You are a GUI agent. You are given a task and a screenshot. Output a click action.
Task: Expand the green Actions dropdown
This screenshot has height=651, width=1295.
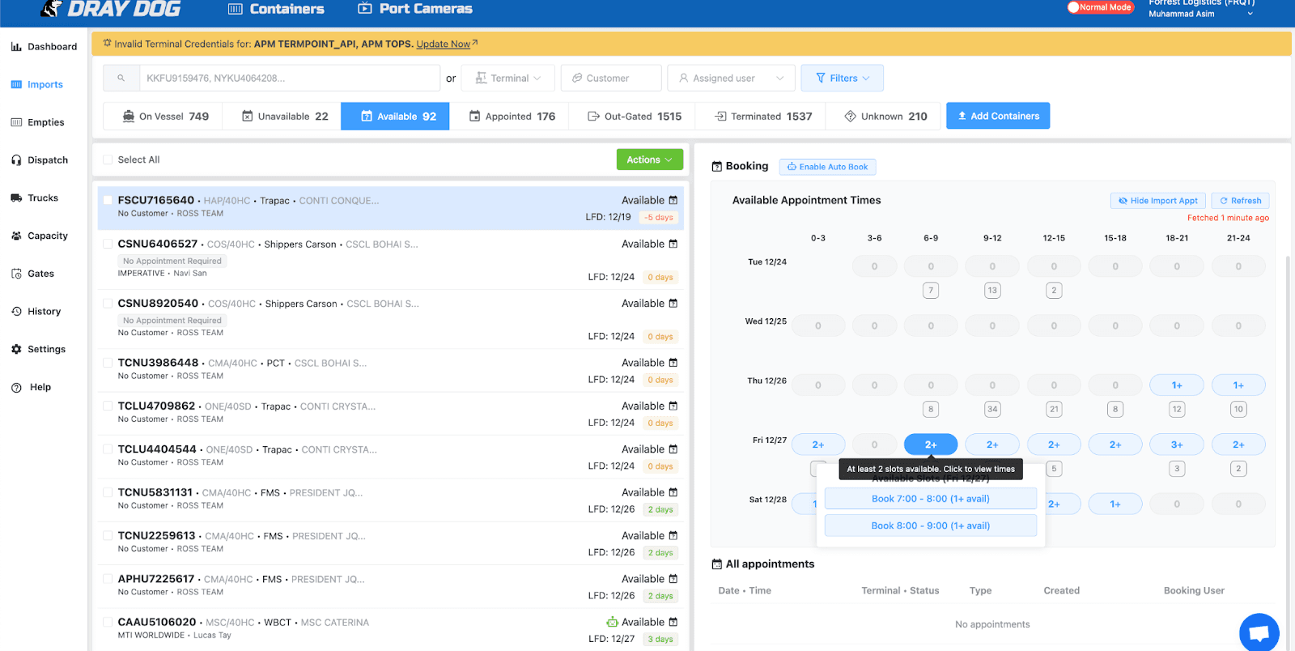pyautogui.click(x=649, y=160)
